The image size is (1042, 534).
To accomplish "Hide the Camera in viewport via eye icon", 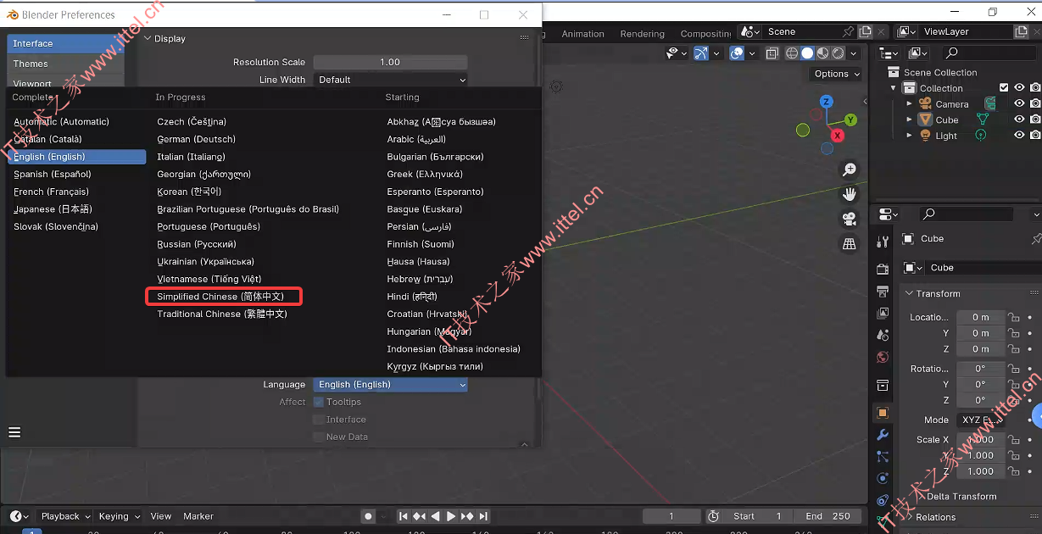I will point(1019,103).
